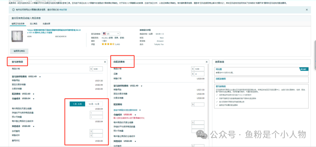The width and height of the screenshot is (316, 147).
Task: Expand 配送费用 US$2.60 in 亚马逊物流 panel
Action: 34,94
